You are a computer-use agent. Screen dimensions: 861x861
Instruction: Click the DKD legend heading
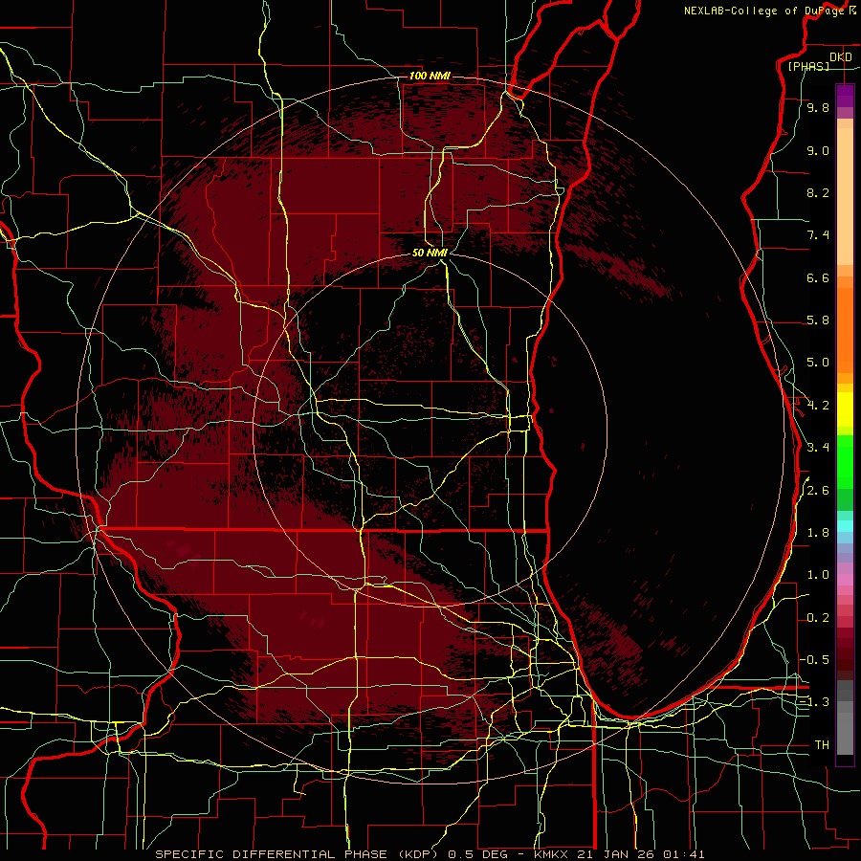(840, 57)
